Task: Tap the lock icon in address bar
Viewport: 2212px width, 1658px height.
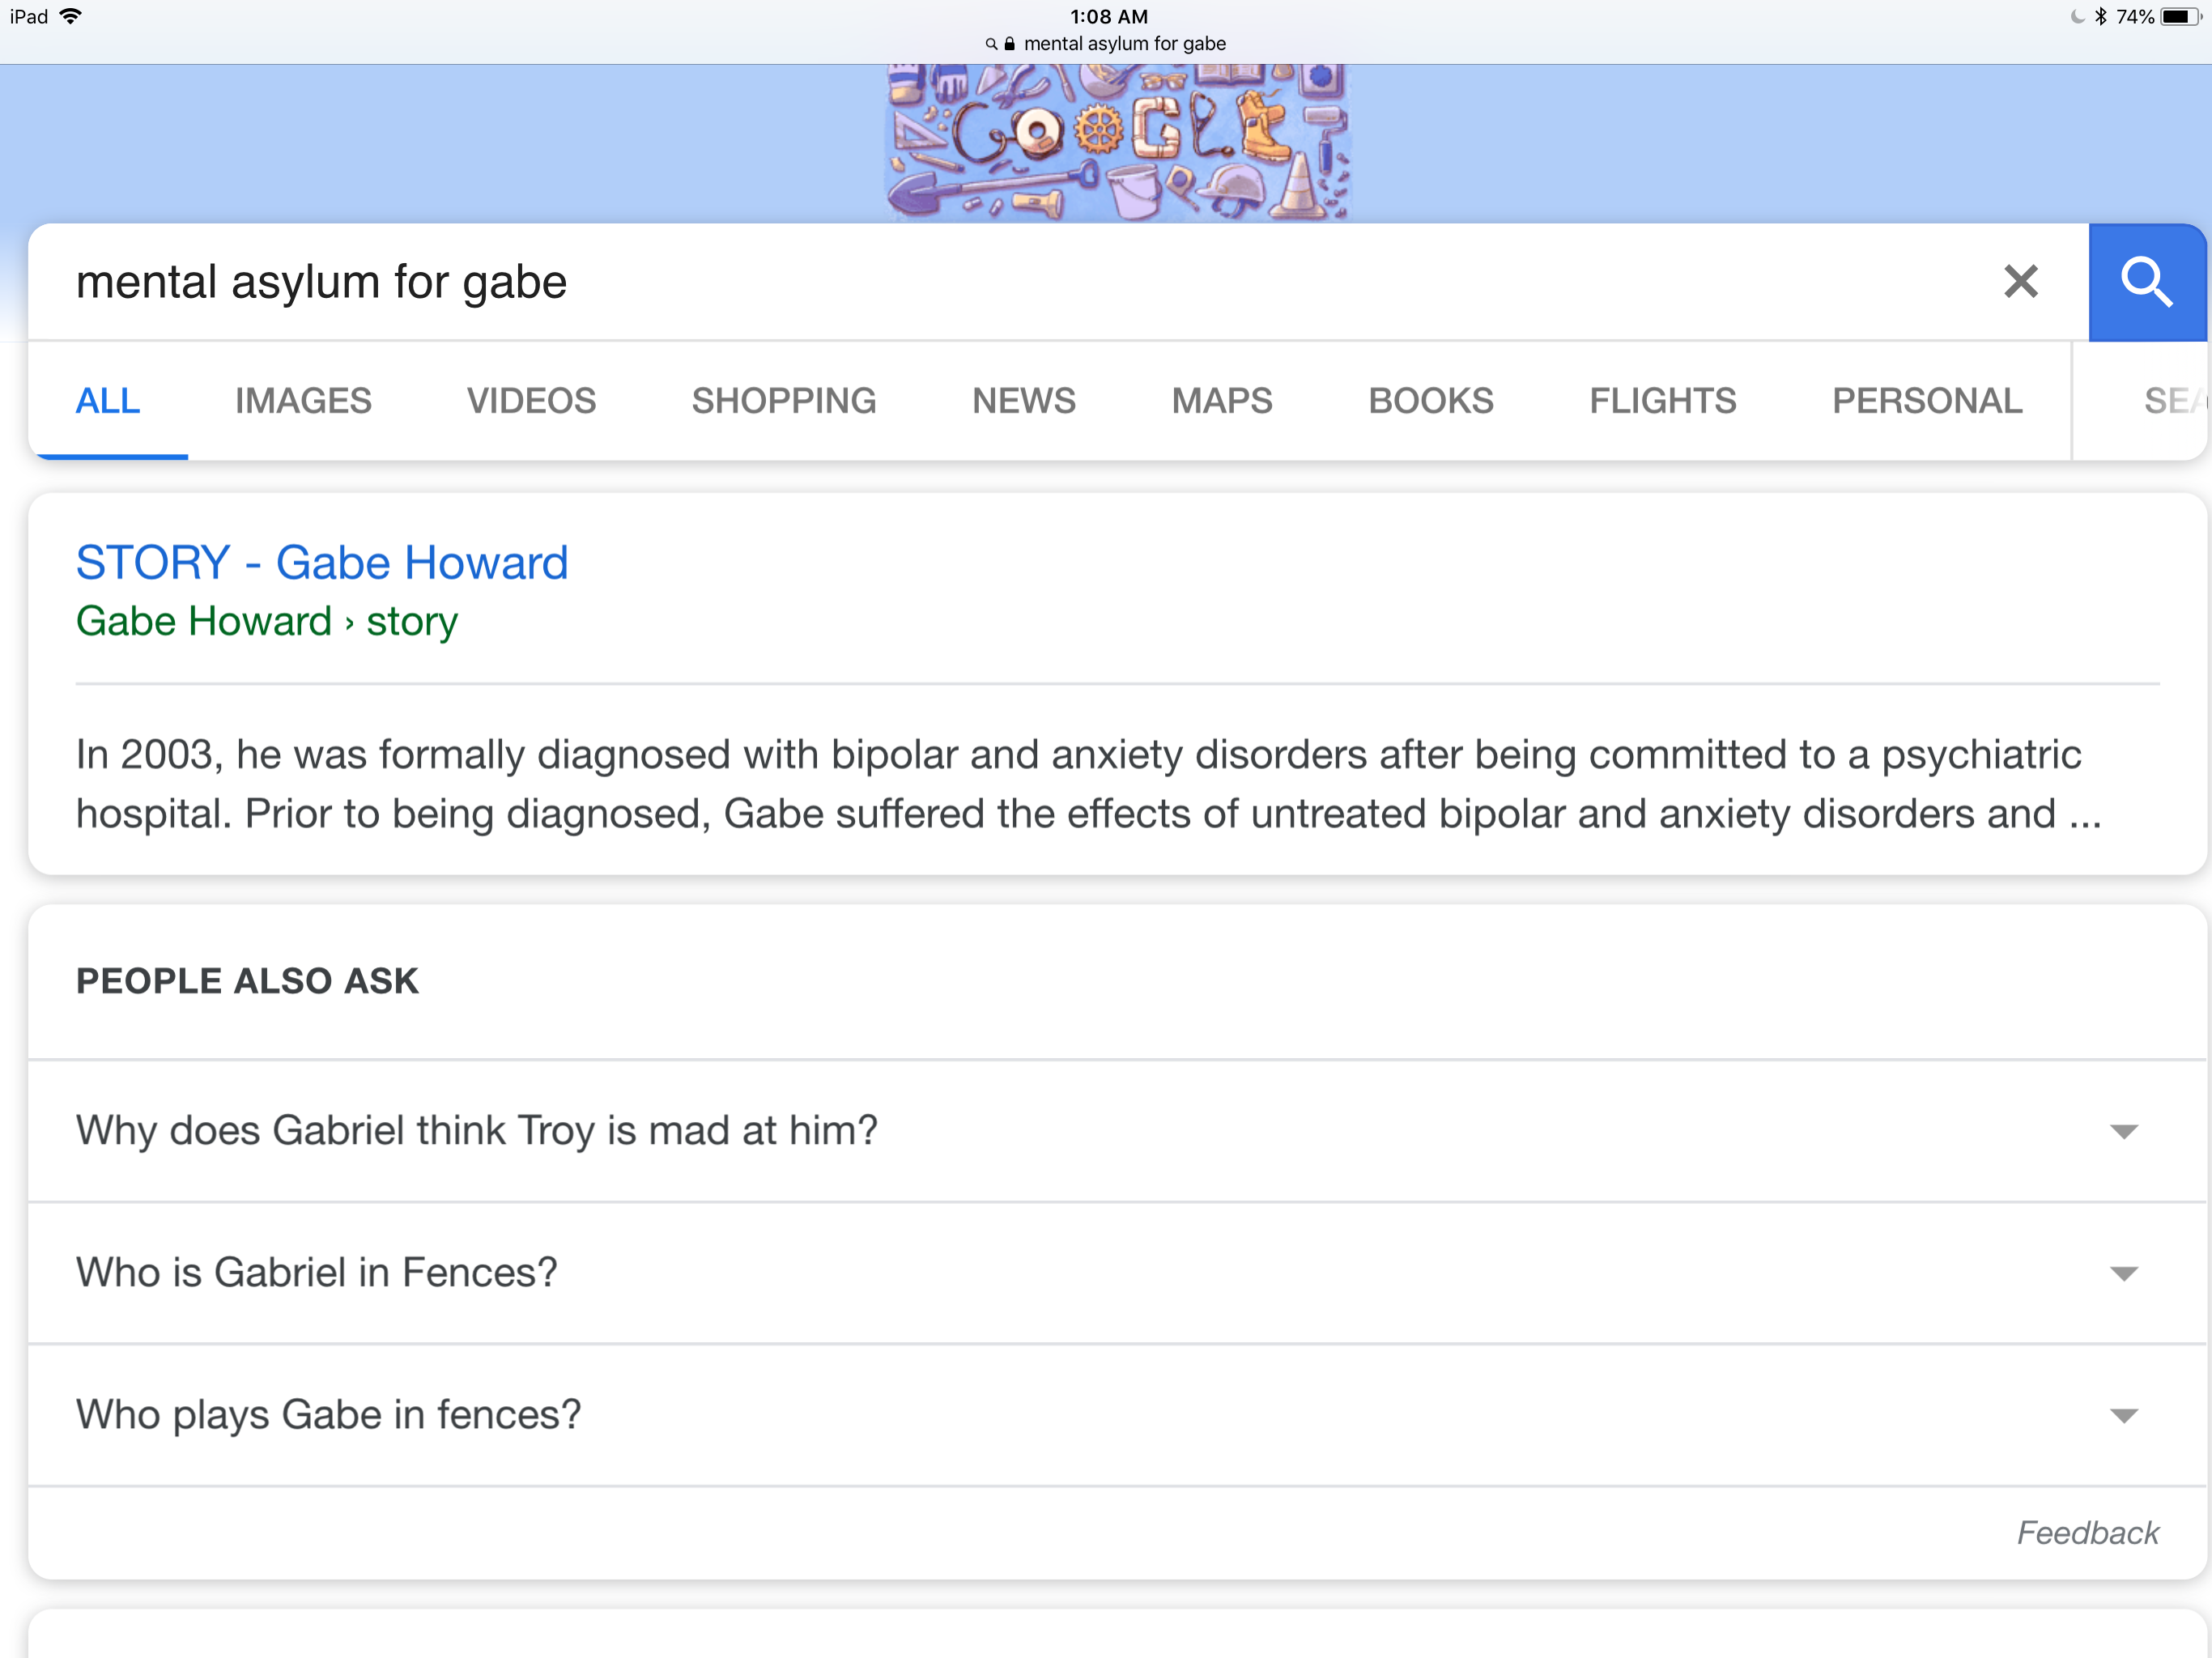Action: click(x=1010, y=44)
